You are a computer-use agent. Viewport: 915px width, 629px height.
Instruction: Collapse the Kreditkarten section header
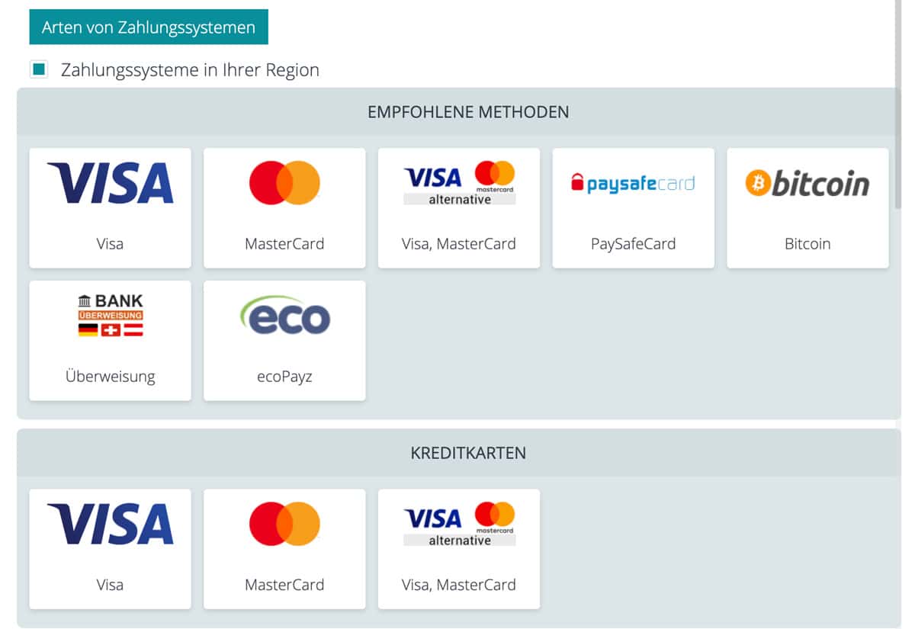(458, 453)
